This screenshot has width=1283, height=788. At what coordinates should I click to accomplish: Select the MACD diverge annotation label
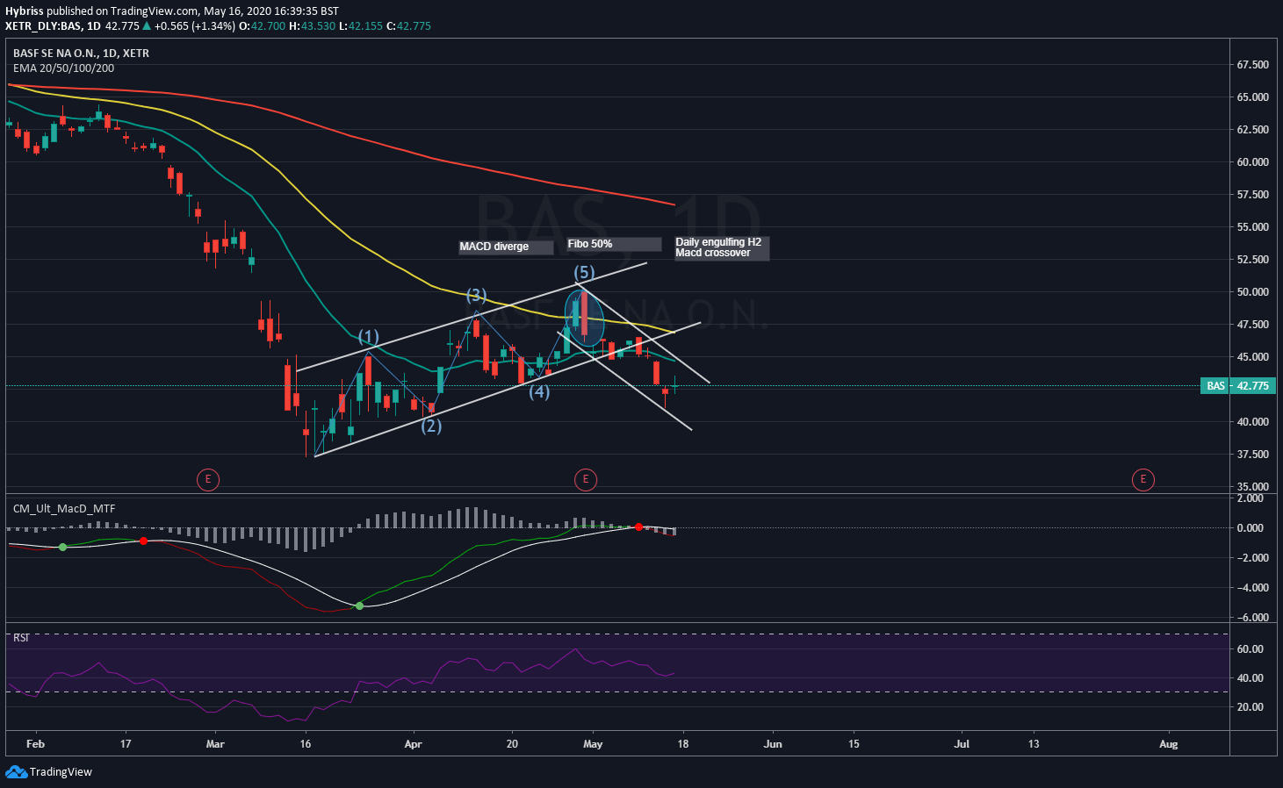(506, 247)
